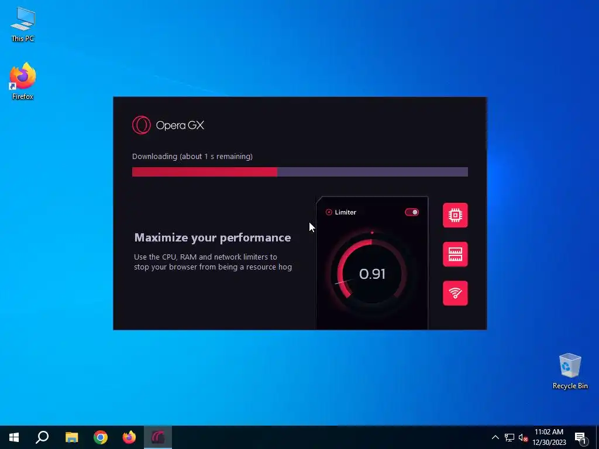Viewport: 599px width, 449px height.
Task: Expand the hidden system tray icons
Action: 495,437
